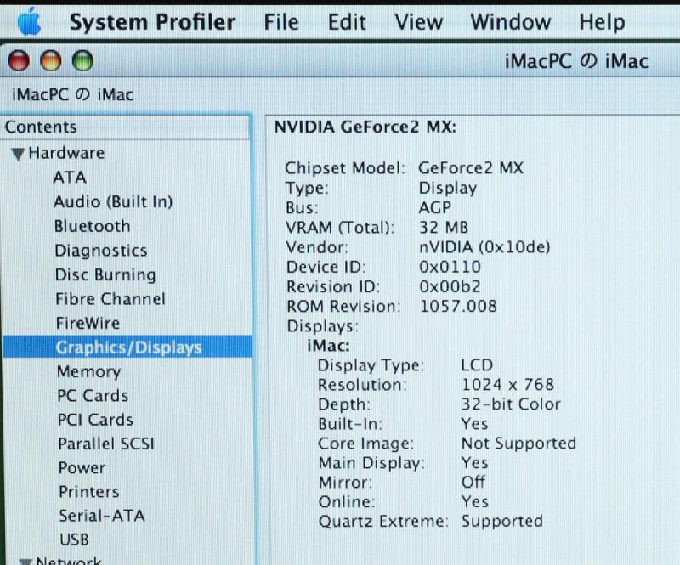Click the ROM Revision value 1057.008

(x=458, y=306)
